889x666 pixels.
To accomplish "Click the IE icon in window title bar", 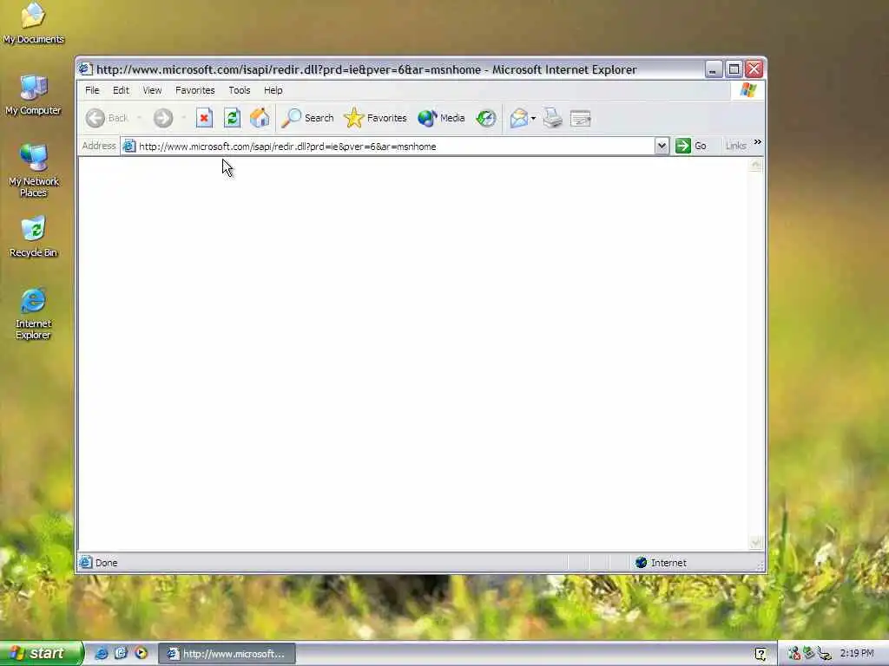I will pyautogui.click(x=85, y=69).
